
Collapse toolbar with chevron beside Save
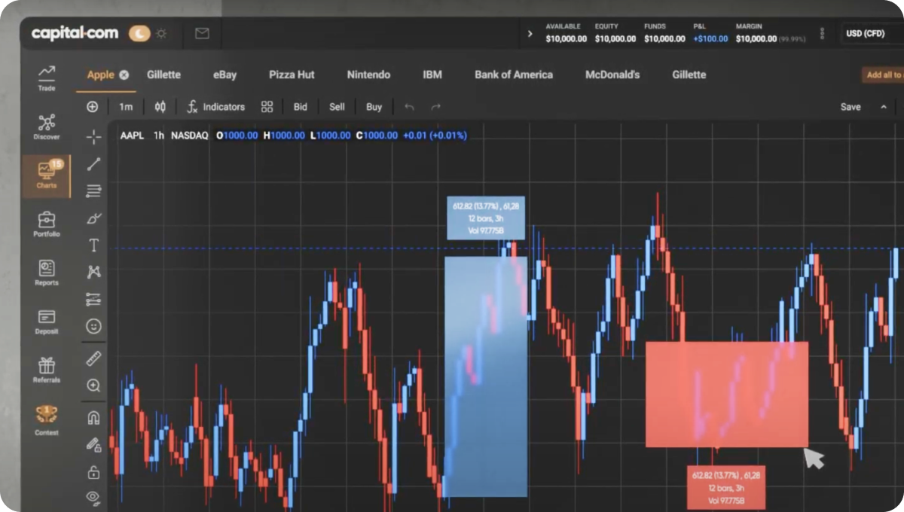(x=884, y=107)
